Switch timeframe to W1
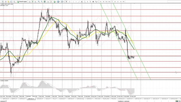 [121, 2]
